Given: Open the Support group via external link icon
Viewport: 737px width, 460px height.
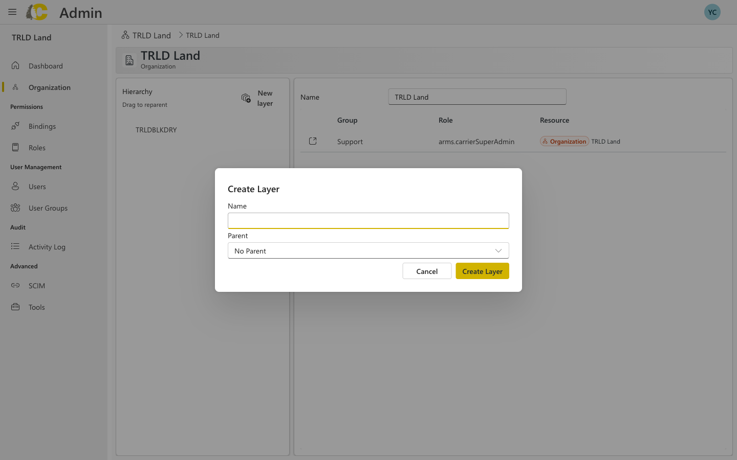Looking at the screenshot, I should coord(313,141).
